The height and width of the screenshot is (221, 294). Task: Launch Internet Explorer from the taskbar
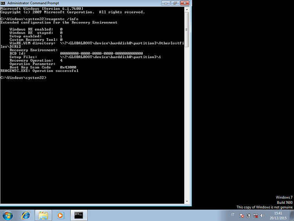[25, 216]
